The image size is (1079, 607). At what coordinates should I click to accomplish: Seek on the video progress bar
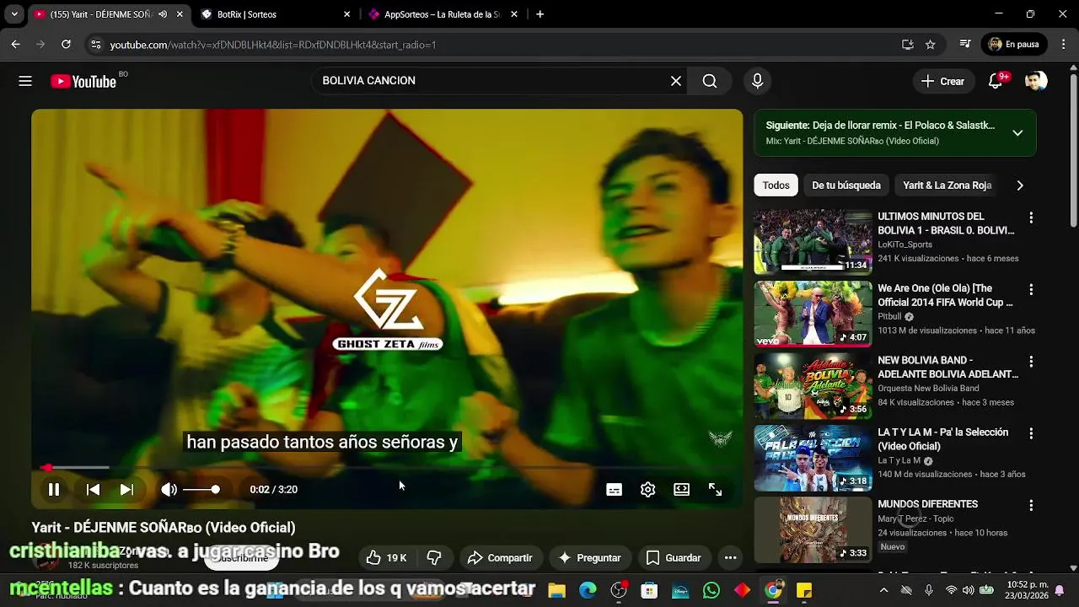tap(387, 467)
